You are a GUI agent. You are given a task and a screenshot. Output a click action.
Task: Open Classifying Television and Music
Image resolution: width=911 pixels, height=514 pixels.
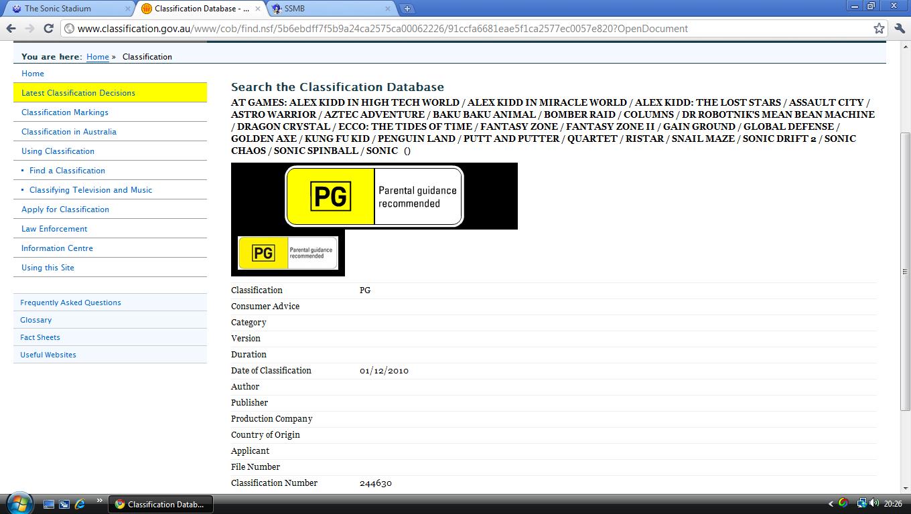click(x=90, y=190)
